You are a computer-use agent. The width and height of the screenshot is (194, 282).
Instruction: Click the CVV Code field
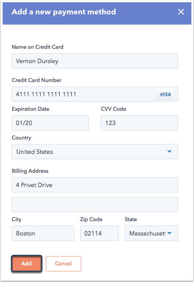pyautogui.click(x=140, y=123)
